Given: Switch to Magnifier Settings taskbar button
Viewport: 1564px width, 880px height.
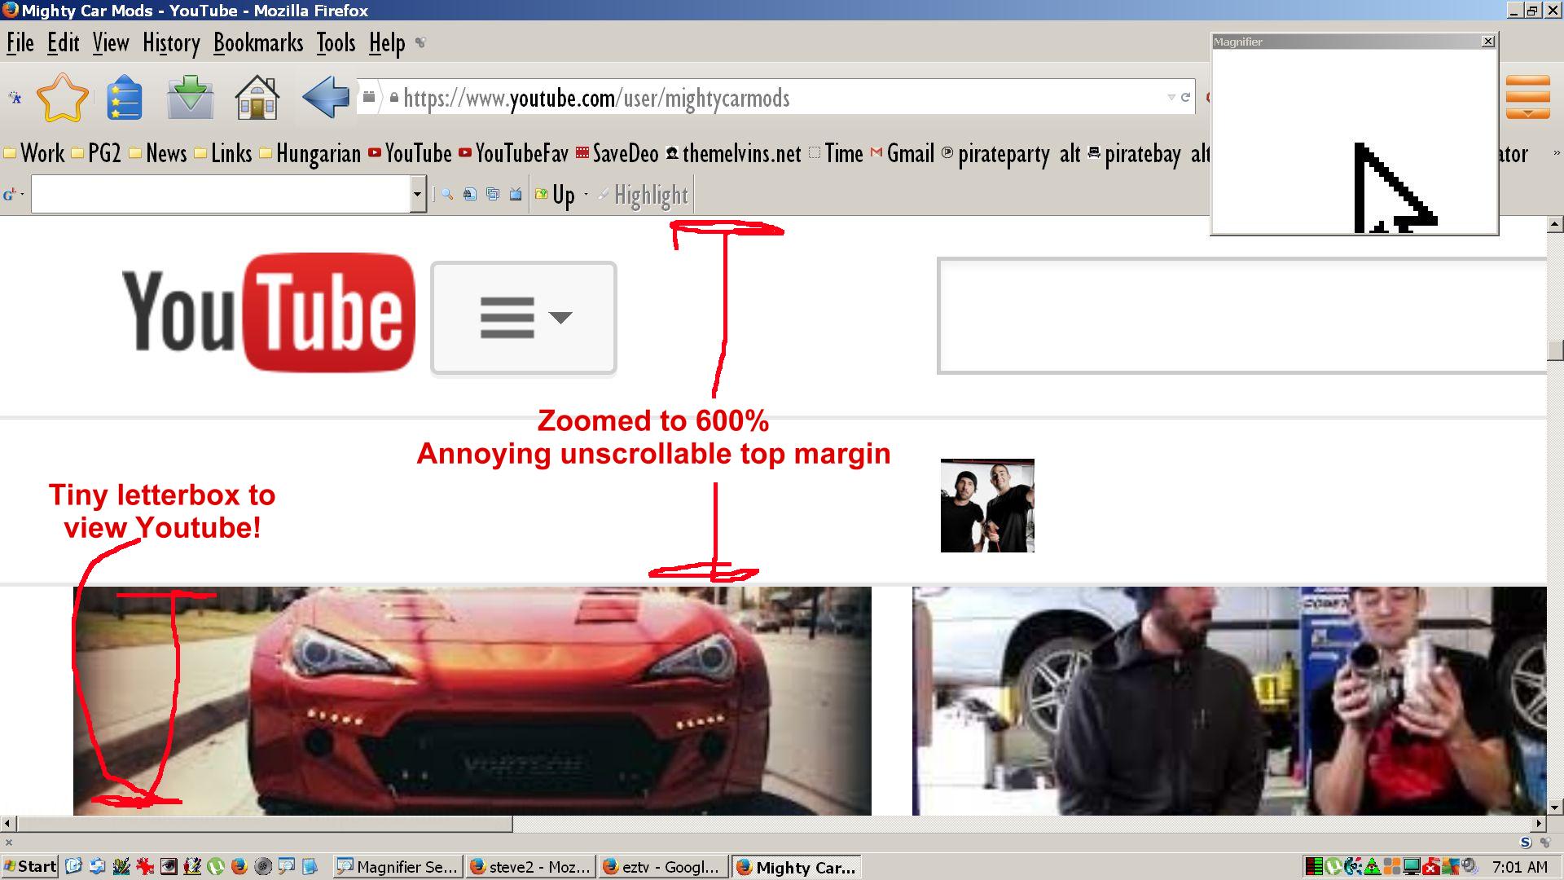Looking at the screenshot, I should (x=398, y=867).
